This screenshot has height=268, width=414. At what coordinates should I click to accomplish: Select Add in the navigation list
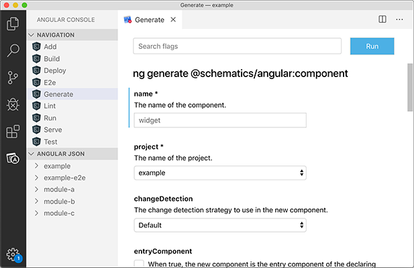tap(72, 47)
